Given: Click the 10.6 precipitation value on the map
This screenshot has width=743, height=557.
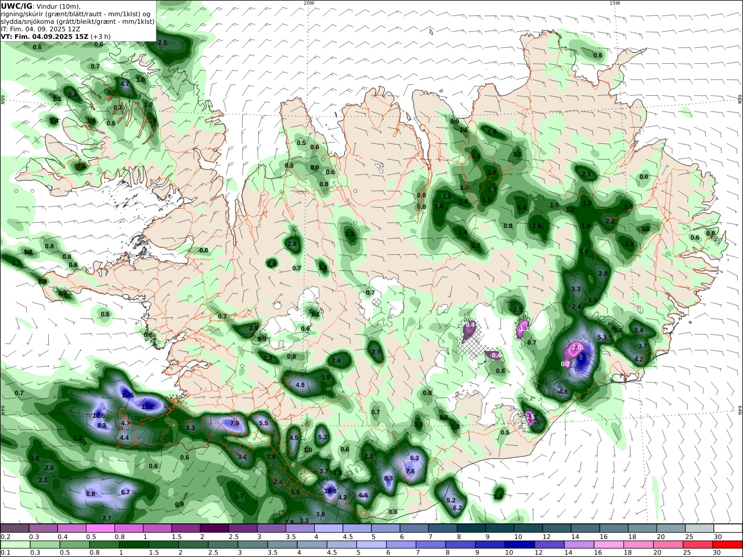Looking at the screenshot, I should click(99, 415).
